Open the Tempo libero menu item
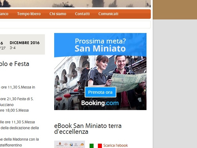The image size is (197, 148). point(29,14)
